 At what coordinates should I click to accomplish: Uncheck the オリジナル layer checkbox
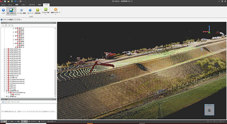pyautogui.click(x=11, y=94)
